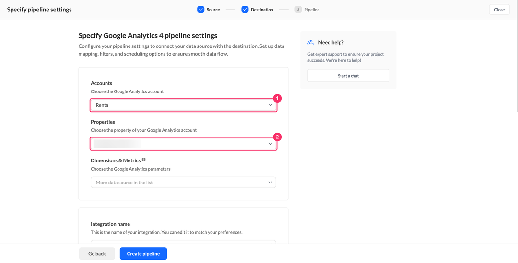This screenshot has height=263, width=518.
Task: Open the Dimensions & Metrics dropdown
Action: (183, 182)
